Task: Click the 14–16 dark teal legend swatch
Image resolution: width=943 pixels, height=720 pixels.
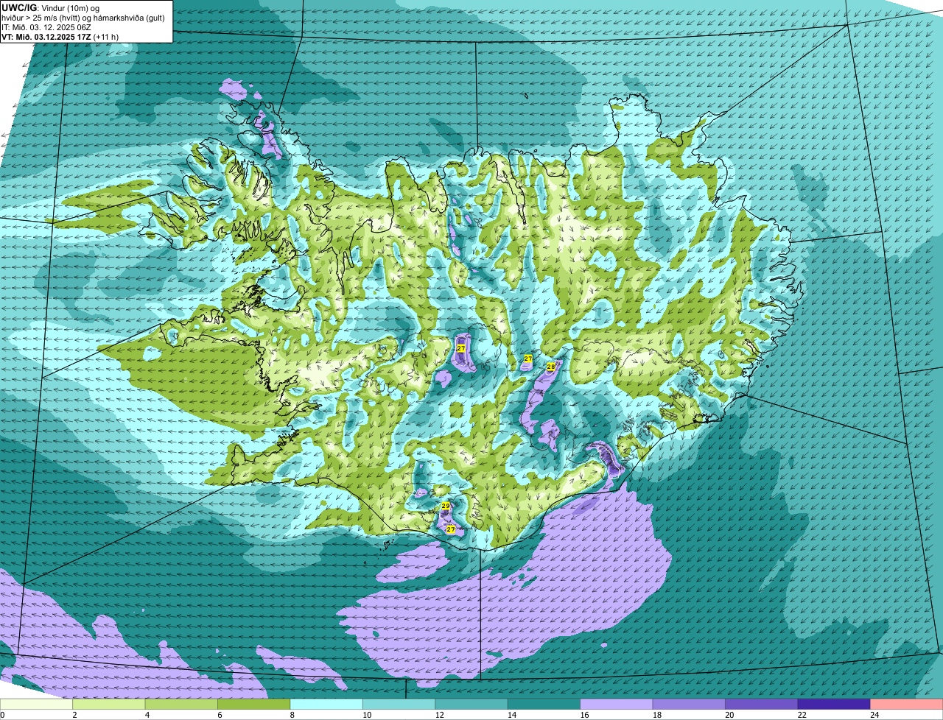Action: [x=544, y=704]
